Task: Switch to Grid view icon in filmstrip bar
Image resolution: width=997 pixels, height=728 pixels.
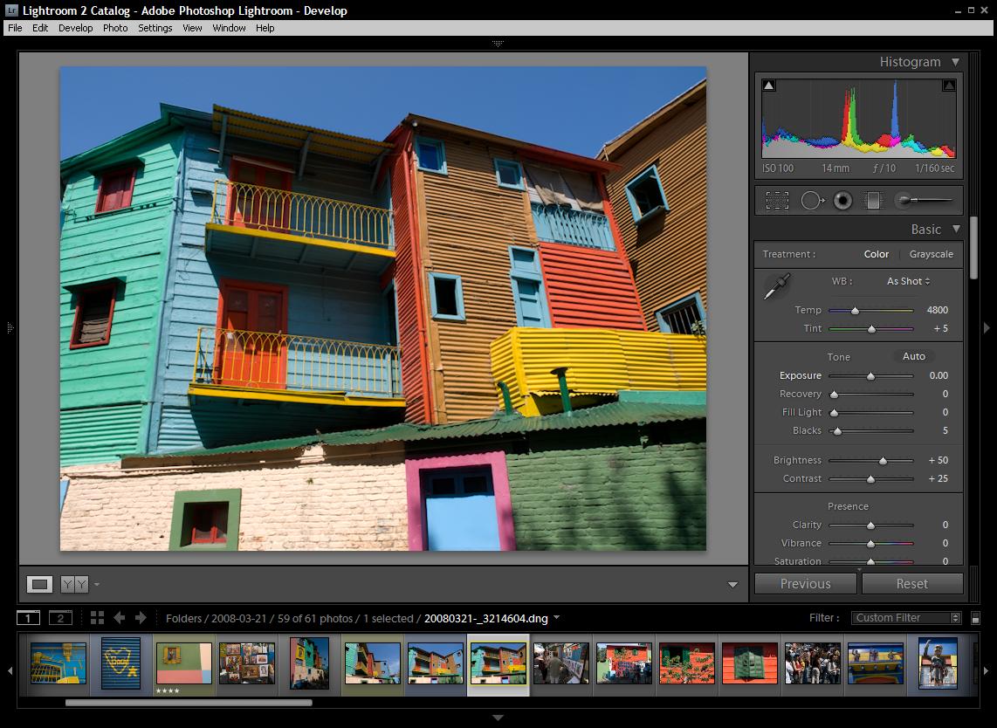Action: click(x=97, y=618)
